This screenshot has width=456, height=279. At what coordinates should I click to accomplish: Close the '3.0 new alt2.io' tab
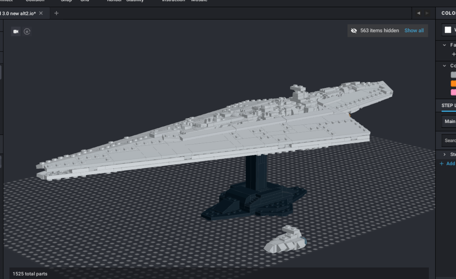point(41,13)
